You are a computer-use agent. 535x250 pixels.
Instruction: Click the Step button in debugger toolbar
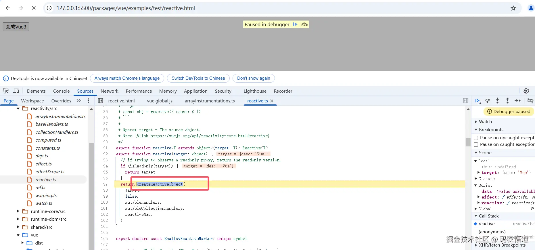517,101
